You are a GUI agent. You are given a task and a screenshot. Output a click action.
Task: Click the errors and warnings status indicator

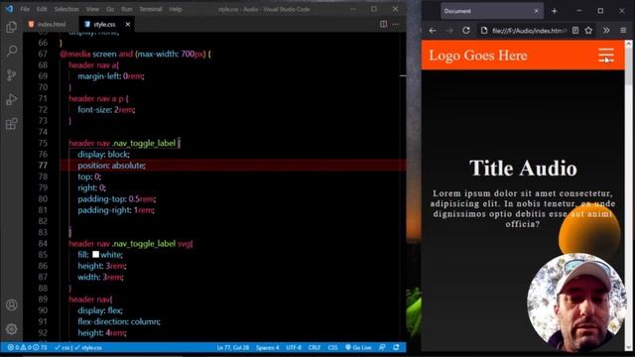[x=27, y=347]
